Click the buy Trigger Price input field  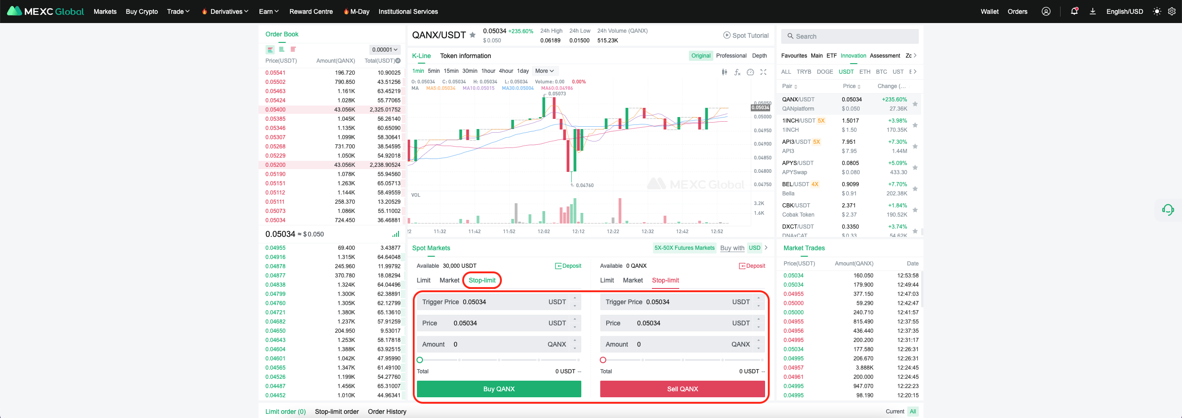tap(499, 302)
